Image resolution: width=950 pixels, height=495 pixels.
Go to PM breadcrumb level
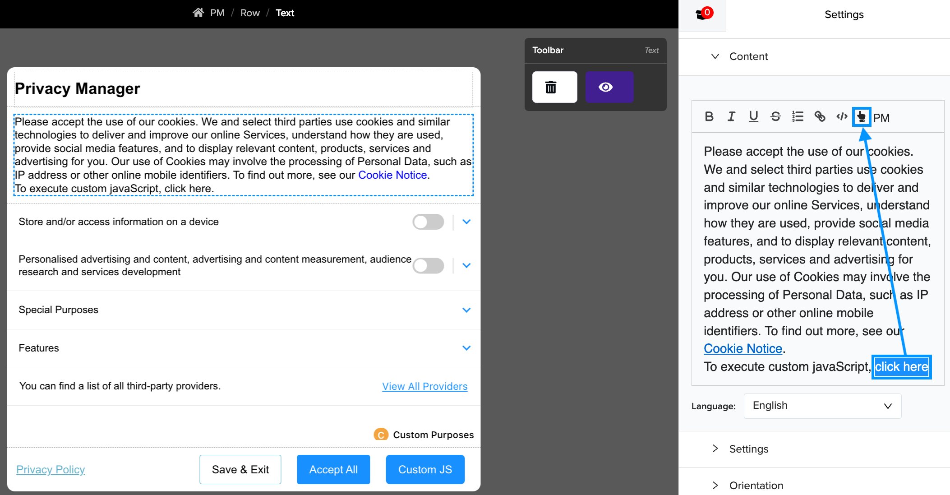coord(217,13)
